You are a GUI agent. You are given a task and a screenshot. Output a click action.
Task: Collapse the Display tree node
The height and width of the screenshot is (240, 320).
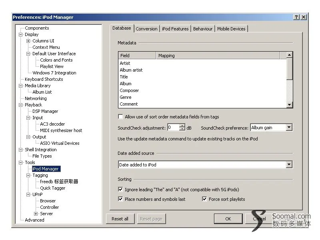(x=21, y=34)
